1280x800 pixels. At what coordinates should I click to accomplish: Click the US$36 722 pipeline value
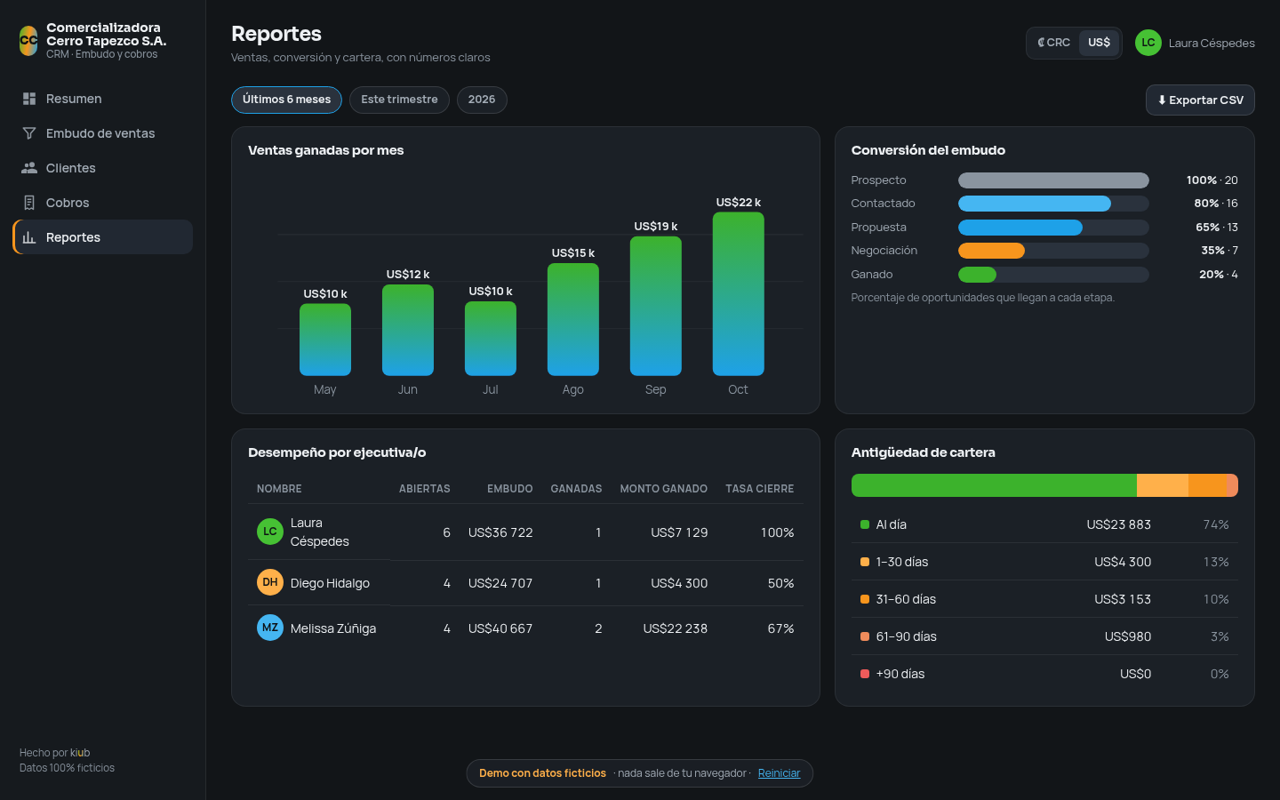pyautogui.click(x=500, y=532)
